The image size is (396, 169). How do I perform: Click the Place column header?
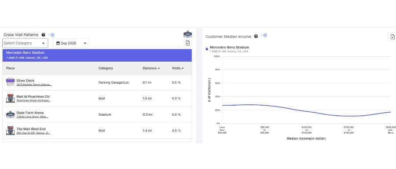click(11, 68)
